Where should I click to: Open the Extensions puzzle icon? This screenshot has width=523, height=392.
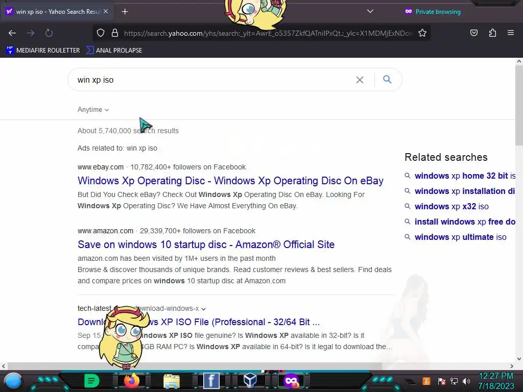pos(492,33)
